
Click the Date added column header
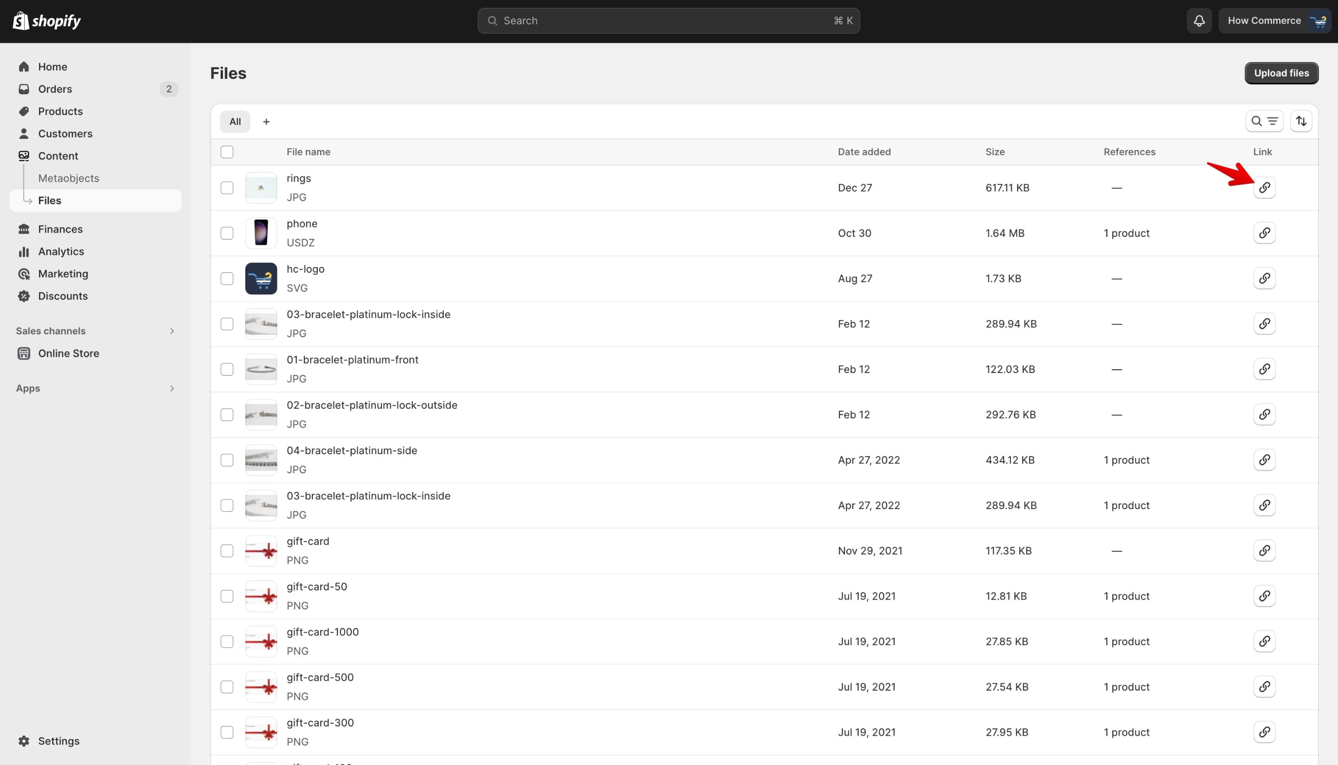click(x=864, y=152)
